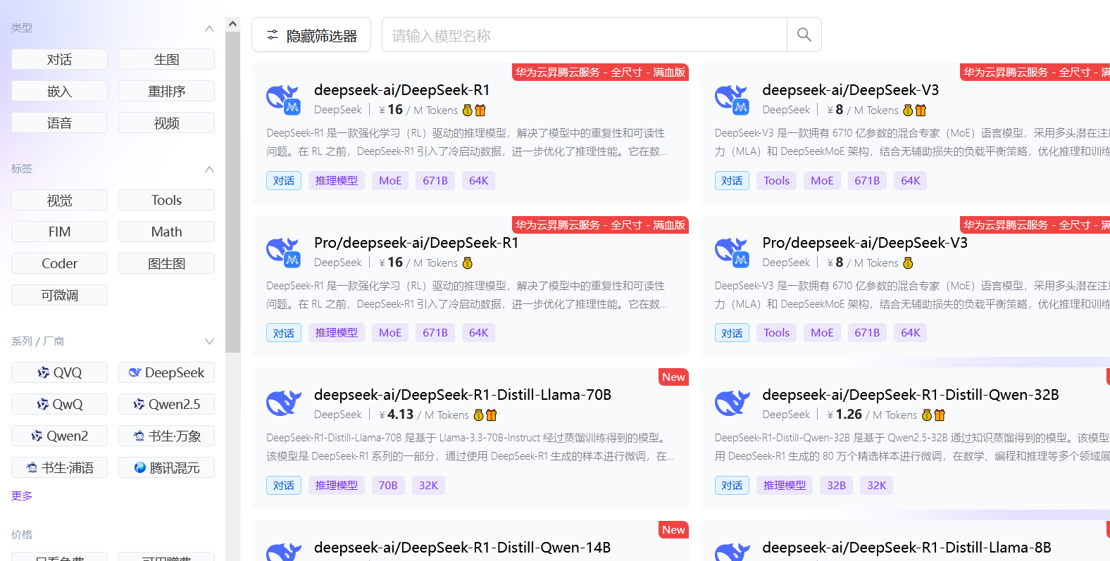Click the 隐藏筛选器 button
Image resolution: width=1110 pixels, height=561 pixels.
coord(311,34)
